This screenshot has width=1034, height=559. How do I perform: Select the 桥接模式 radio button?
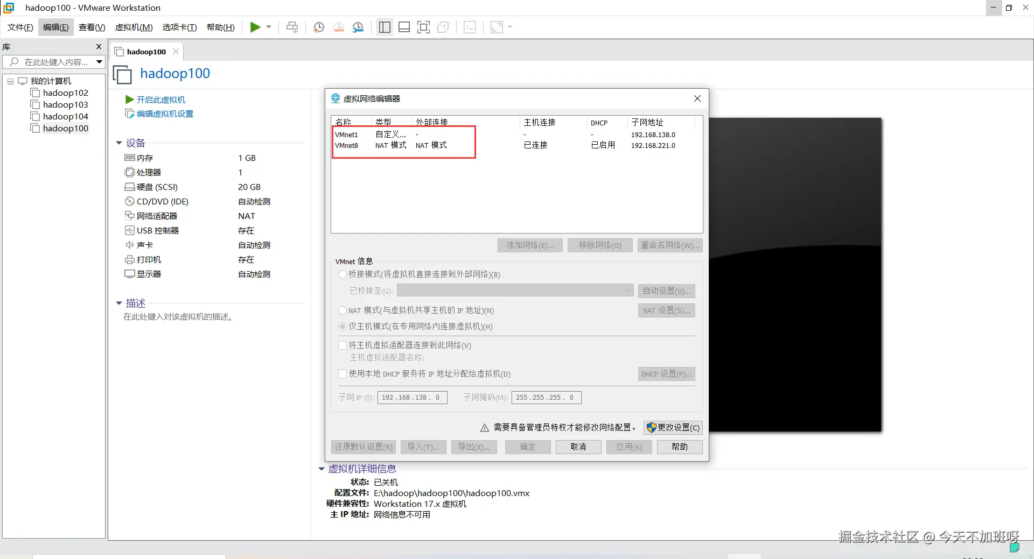(x=343, y=274)
